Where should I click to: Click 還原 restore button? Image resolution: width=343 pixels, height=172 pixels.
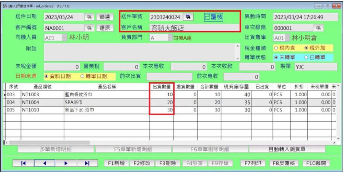pyautogui.click(x=105, y=28)
